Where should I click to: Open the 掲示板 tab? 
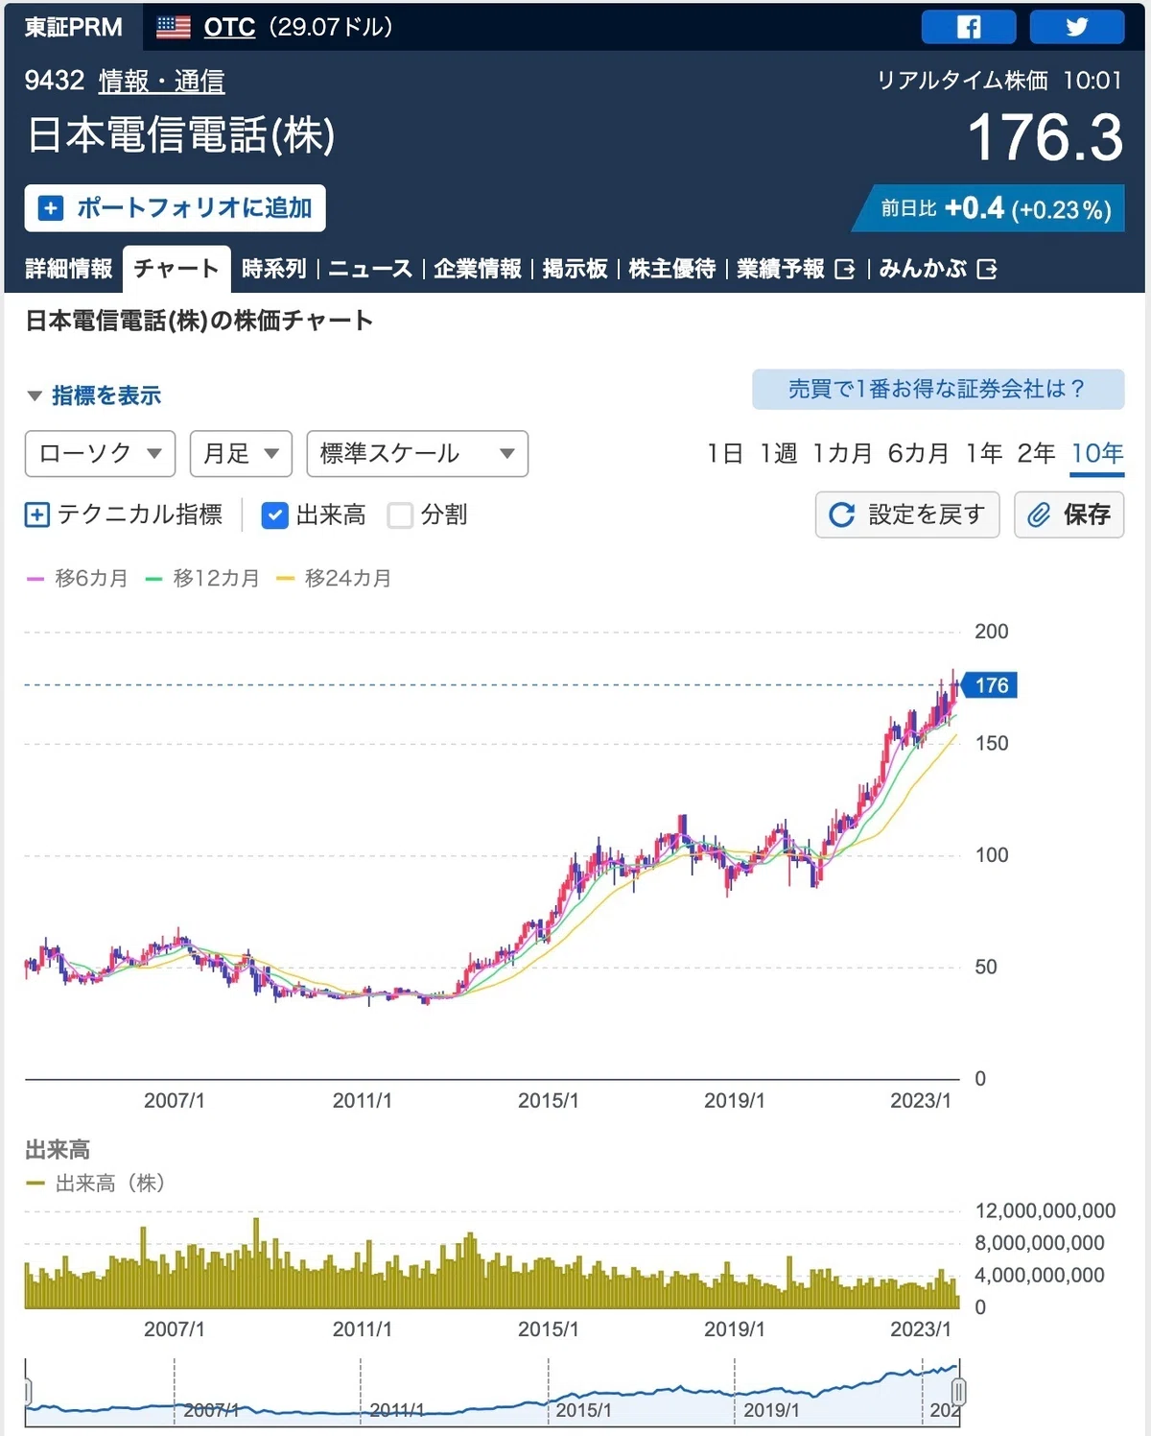pyautogui.click(x=575, y=269)
